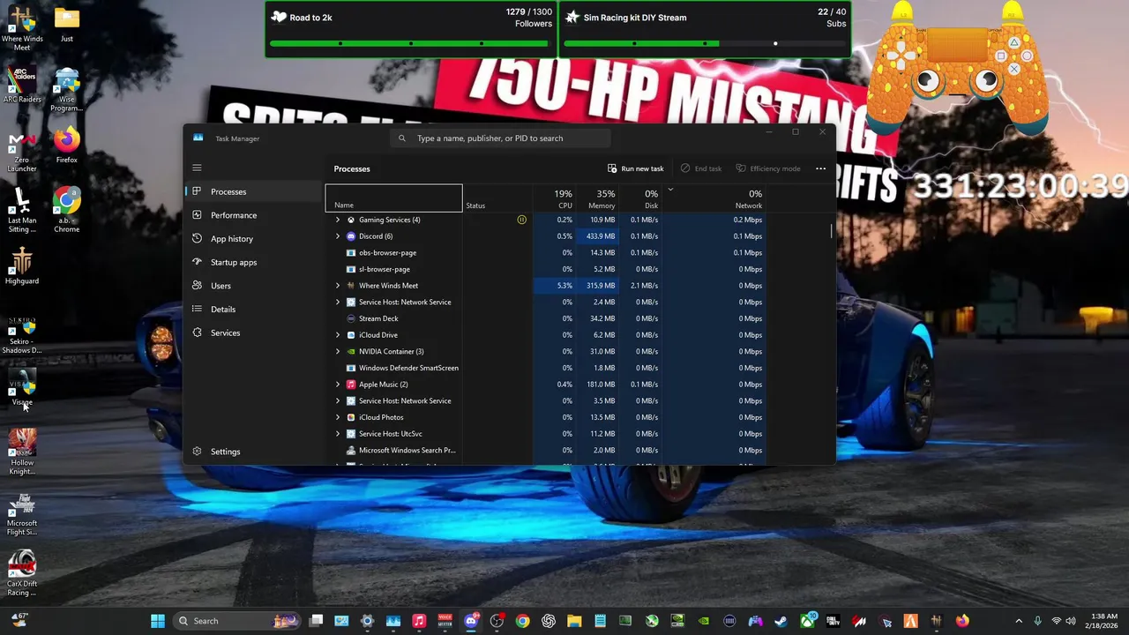Click the End task button
Viewport: 1129px width, 635px height.
tap(701, 168)
